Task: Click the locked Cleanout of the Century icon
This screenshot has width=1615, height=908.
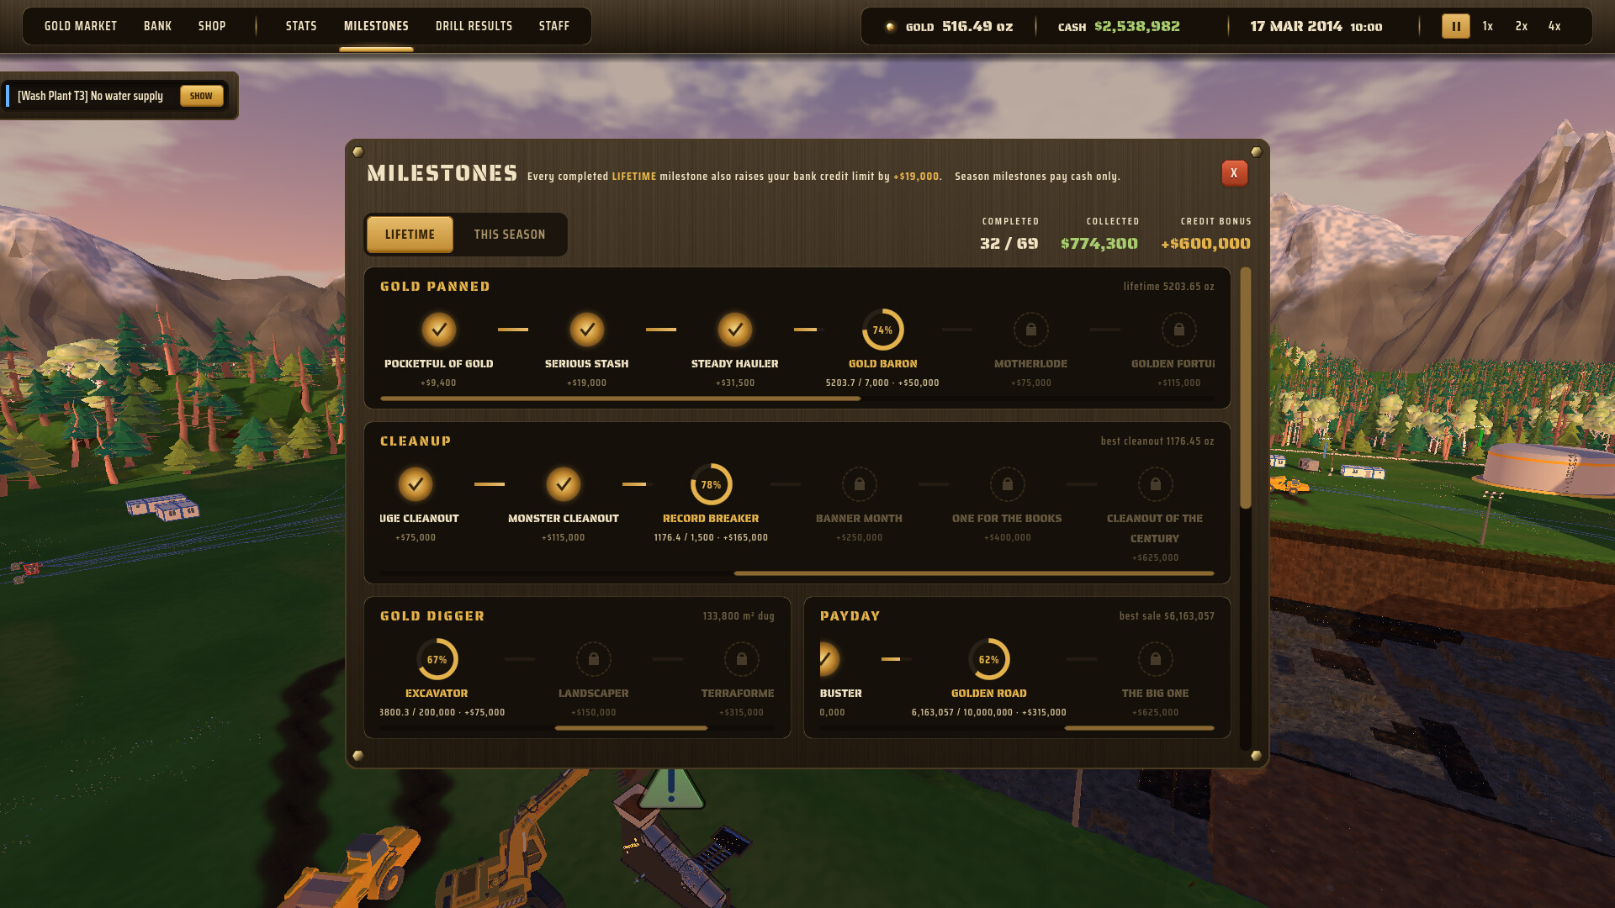Action: click(1155, 484)
